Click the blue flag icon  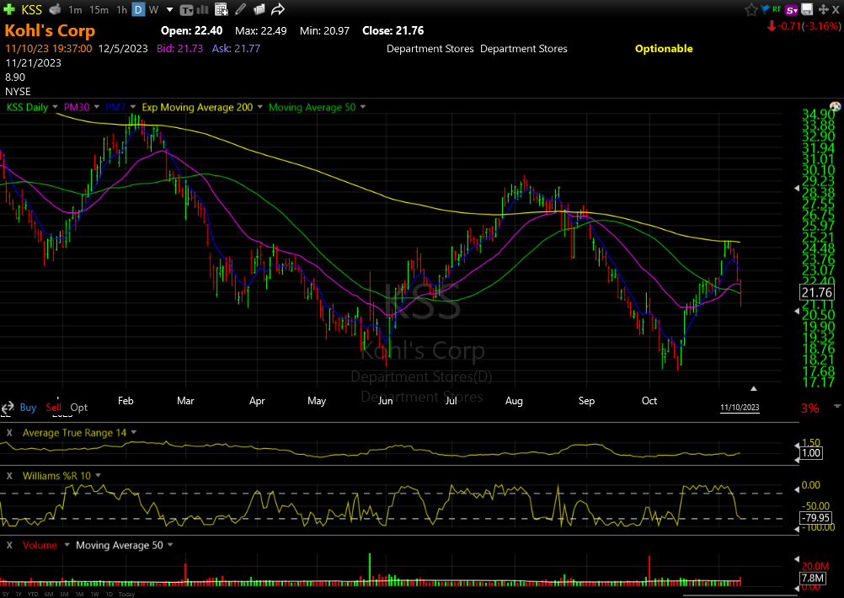[765, 9]
